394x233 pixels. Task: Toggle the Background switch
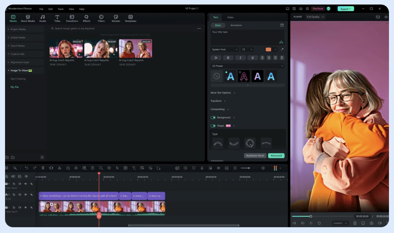(x=213, y=118)
